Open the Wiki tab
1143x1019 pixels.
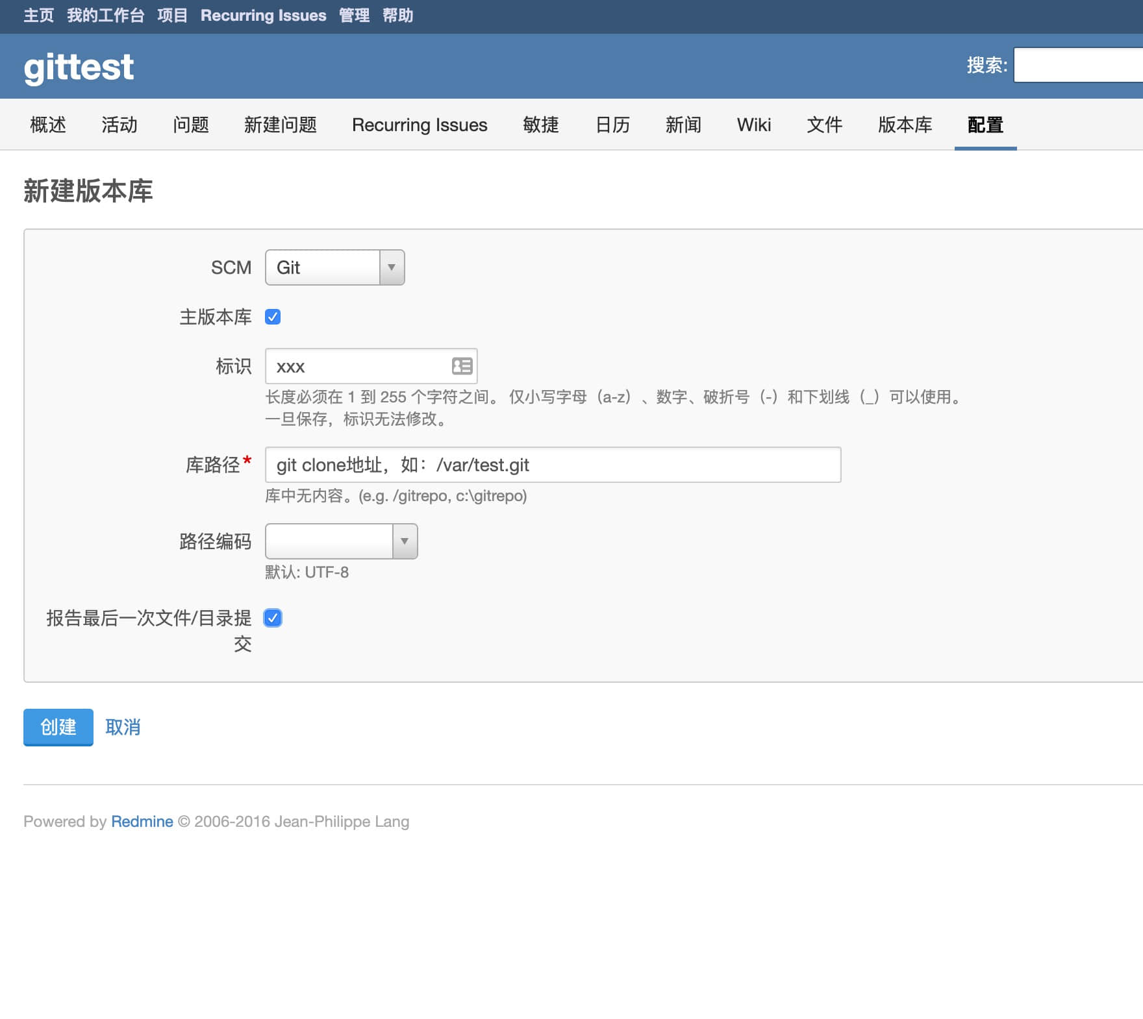pyautogui.click(x=753, y=125)
